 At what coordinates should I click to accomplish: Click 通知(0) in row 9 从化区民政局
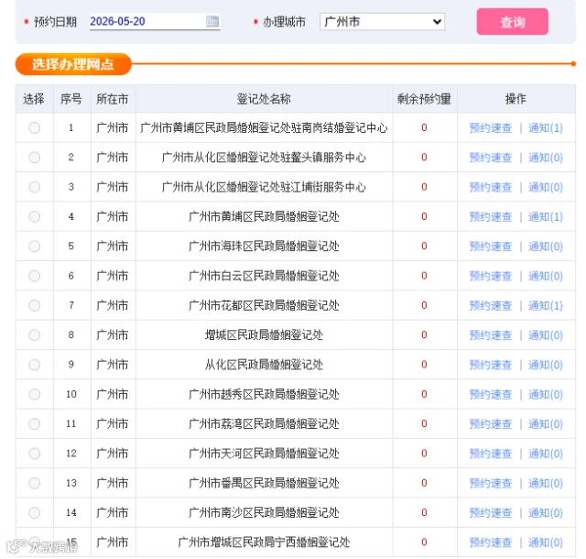click(x=546, y=365)
